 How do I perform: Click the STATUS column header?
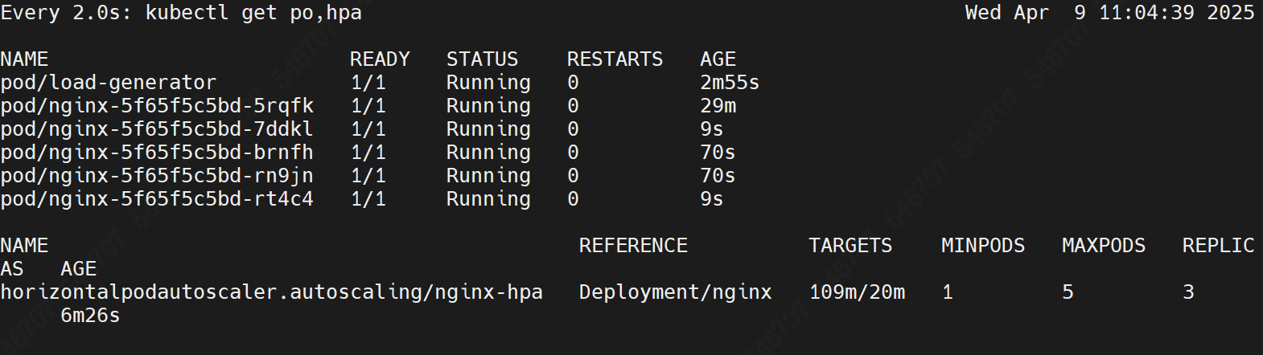[x=482, y=59]
